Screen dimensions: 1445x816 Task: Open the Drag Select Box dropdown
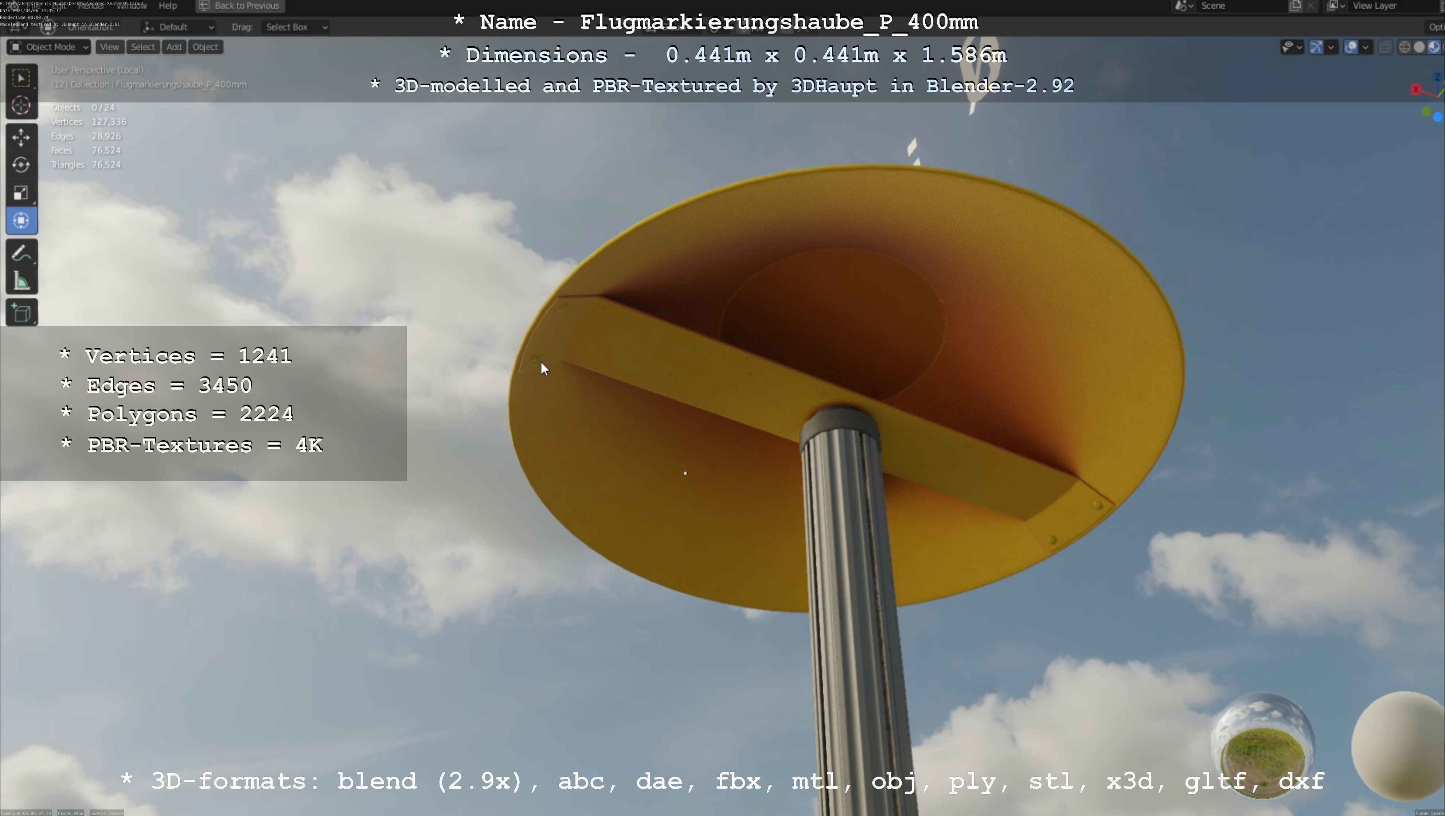[x=296, y=27]
